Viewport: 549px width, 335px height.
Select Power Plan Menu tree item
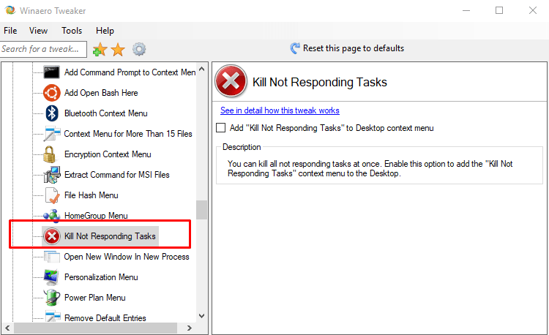click(x=95, y=298)
